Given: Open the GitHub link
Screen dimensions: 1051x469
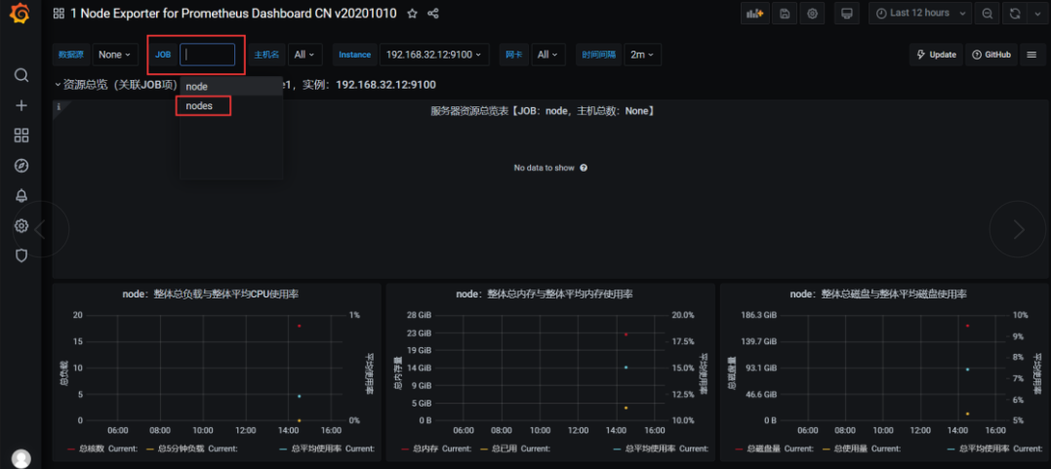Looking at the screenshot, I should (991, 55).
